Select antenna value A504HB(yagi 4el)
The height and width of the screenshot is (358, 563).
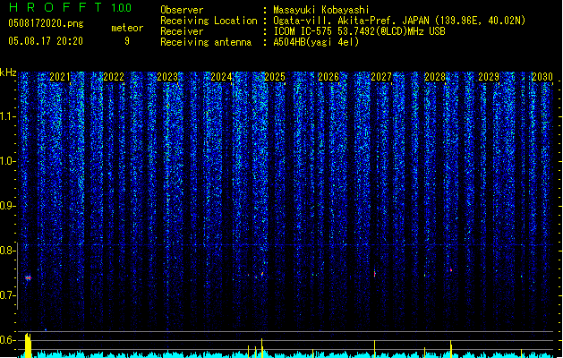coord(316,42)
